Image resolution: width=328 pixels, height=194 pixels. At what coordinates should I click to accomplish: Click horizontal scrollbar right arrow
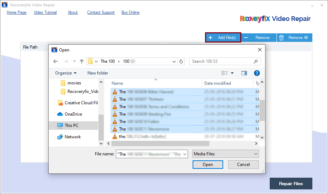tap(256, 144)
